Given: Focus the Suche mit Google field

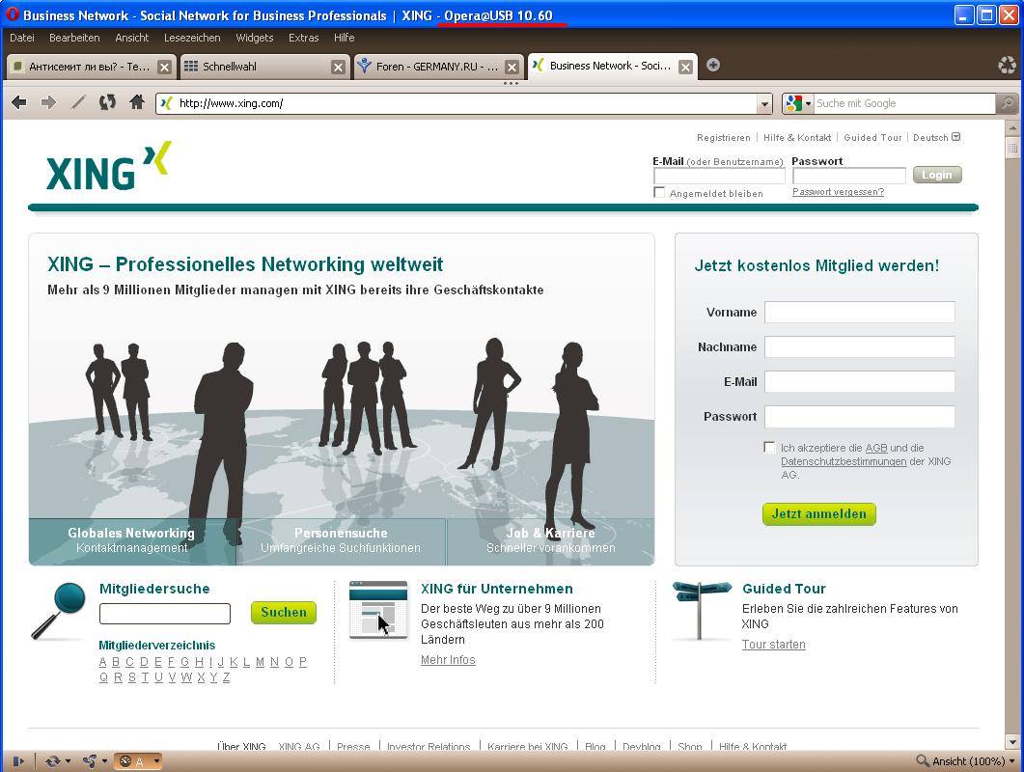Looking at the screenshot, I should pyautogui.click(x=904, y=103).
